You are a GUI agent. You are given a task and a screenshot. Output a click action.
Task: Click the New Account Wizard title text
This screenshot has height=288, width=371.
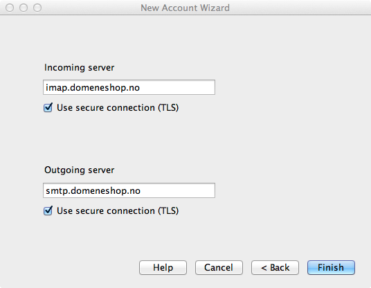185,8
